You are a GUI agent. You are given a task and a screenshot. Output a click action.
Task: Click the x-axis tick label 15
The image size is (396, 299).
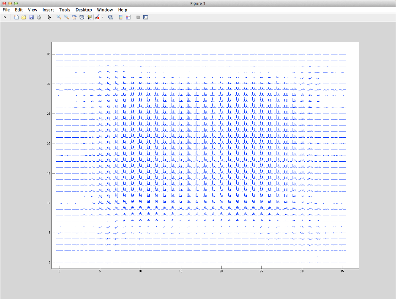coord(181,271)
